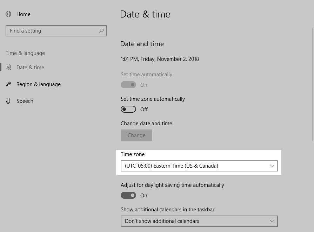Image resolution: width=314 pixels, height=232 pixels.
Task: Open the Speech settings page
Action: point(25,101)
